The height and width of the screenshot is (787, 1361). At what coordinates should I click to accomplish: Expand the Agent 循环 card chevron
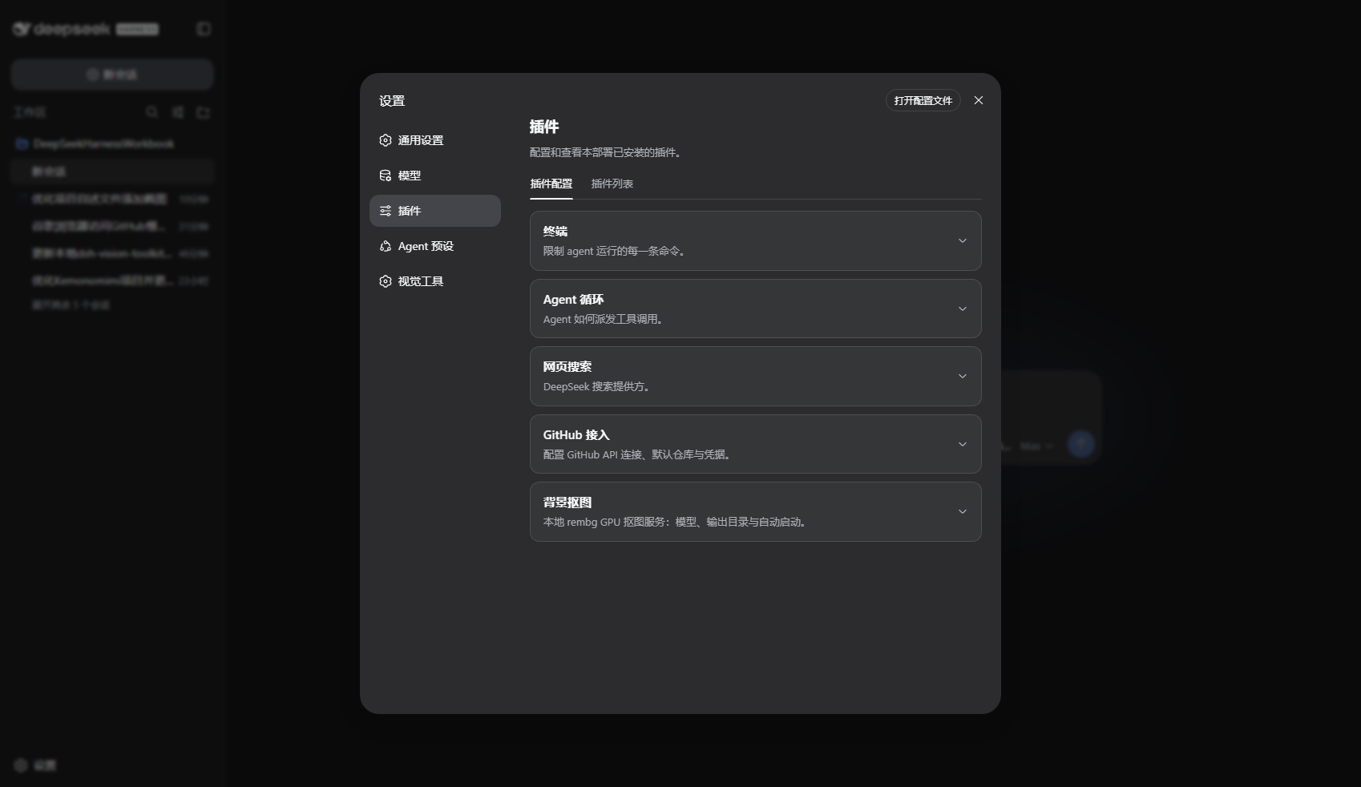pyautogui.click(x=963, y=309)
